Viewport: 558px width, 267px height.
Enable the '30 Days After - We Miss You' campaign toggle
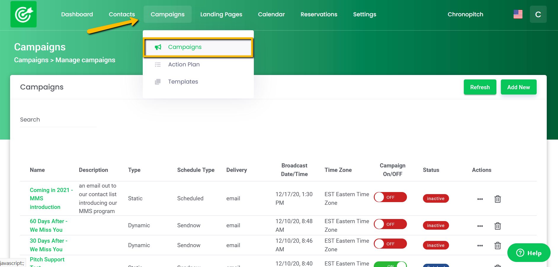pos(390,244)
